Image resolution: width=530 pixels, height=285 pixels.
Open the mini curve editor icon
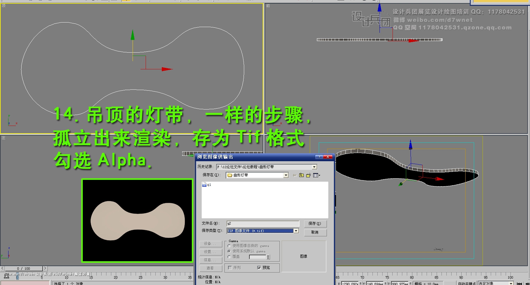(x=6, y=276)
